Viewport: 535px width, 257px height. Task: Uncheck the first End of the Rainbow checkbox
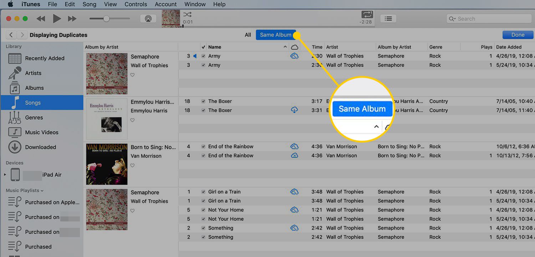coord(203,147)
